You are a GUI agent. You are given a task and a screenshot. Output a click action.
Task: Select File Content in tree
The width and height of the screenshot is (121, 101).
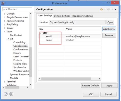[x=16, y=35]
